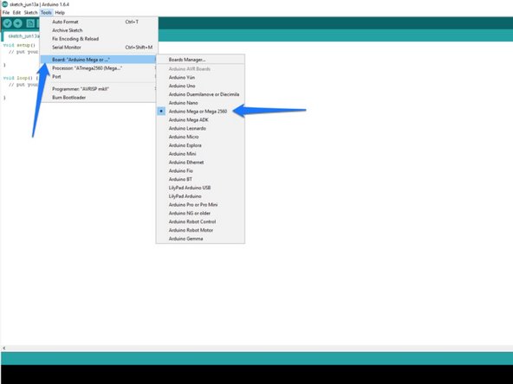Choose Arduino Pro or Pro Mini
Viewport: 513px width, 384px height.
tap(200, 205)
